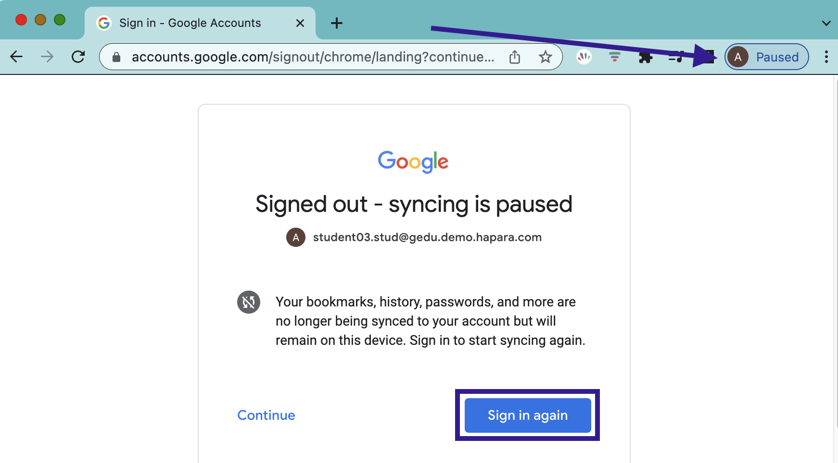Viewport: 838px width, 463px height.
Task: Expand the tab search chevron
Action: tap(826, 23)
